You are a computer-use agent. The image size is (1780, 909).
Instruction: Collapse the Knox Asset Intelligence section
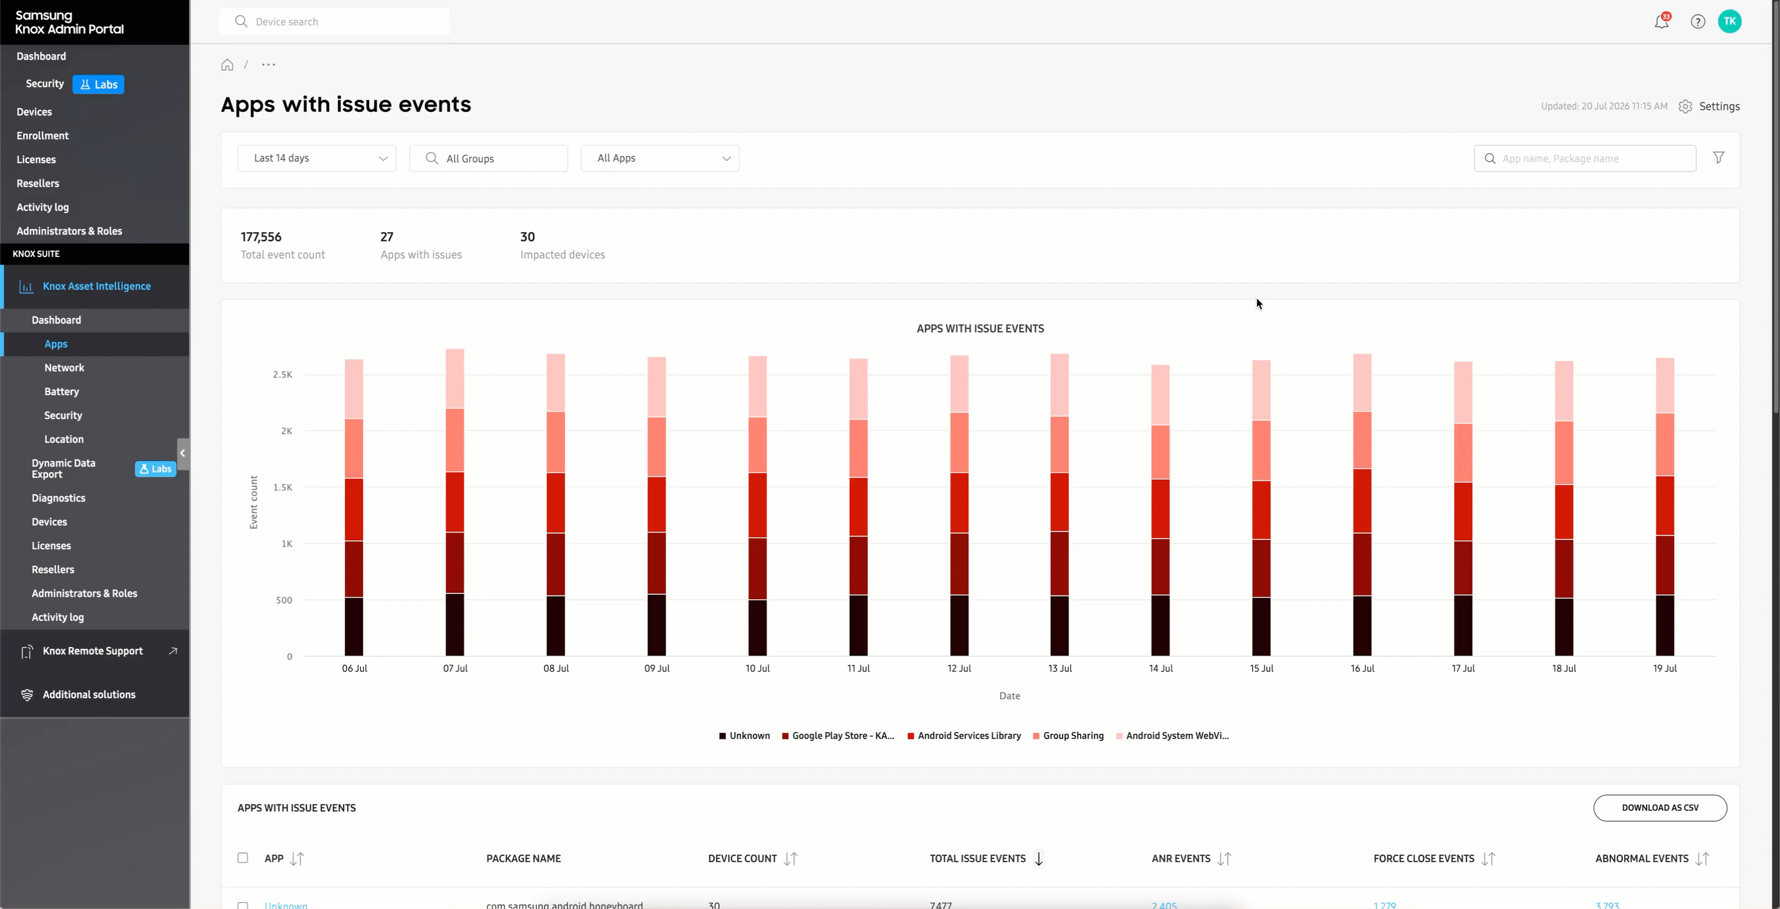point(96,287)
